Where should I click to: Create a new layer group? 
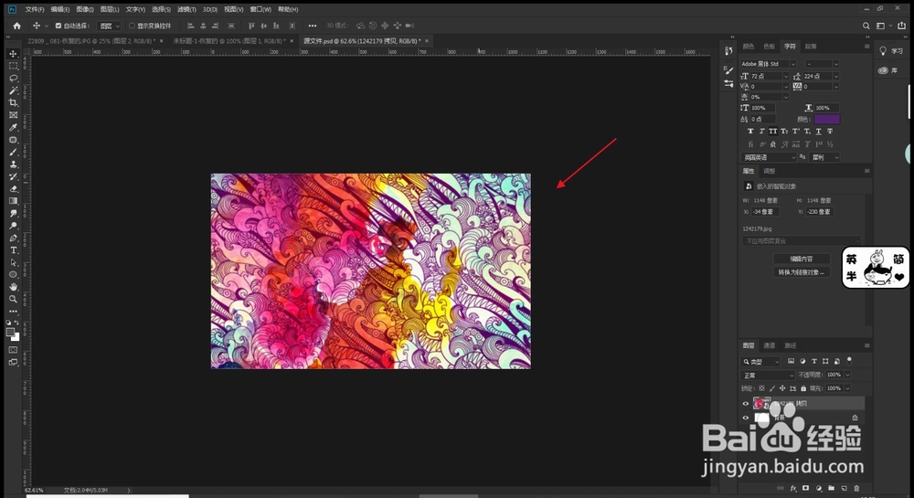[831, 488]
